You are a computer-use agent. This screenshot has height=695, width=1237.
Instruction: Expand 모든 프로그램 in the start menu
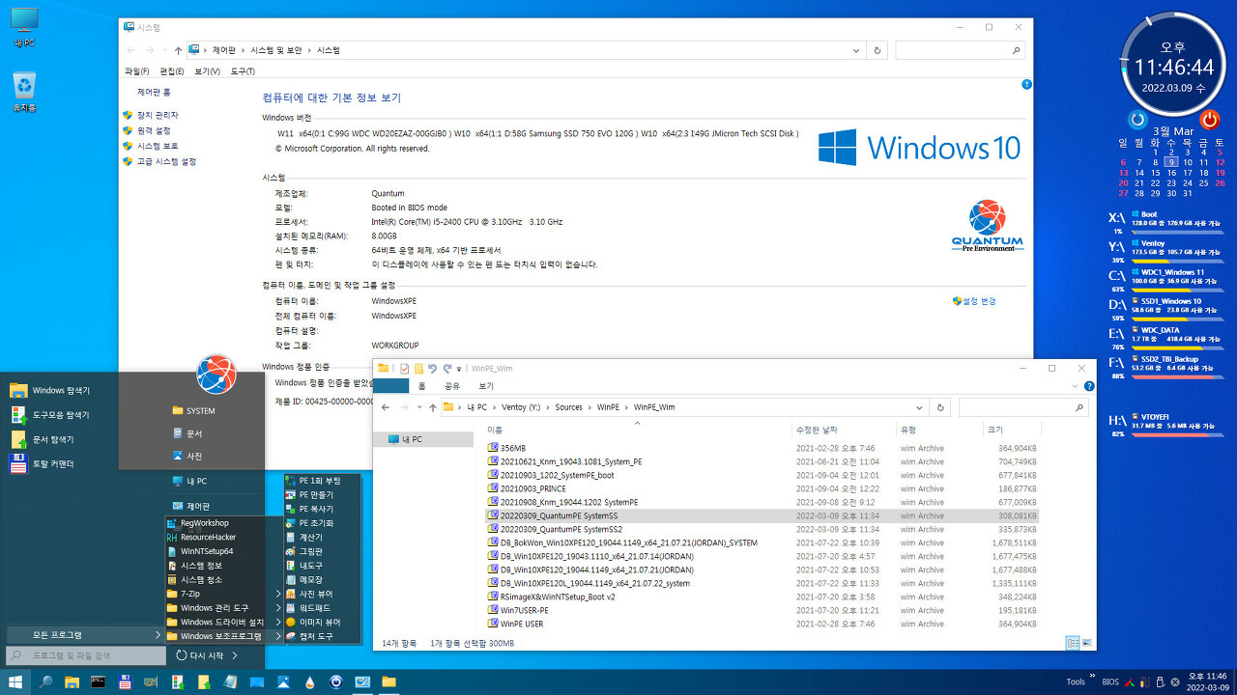84,635
